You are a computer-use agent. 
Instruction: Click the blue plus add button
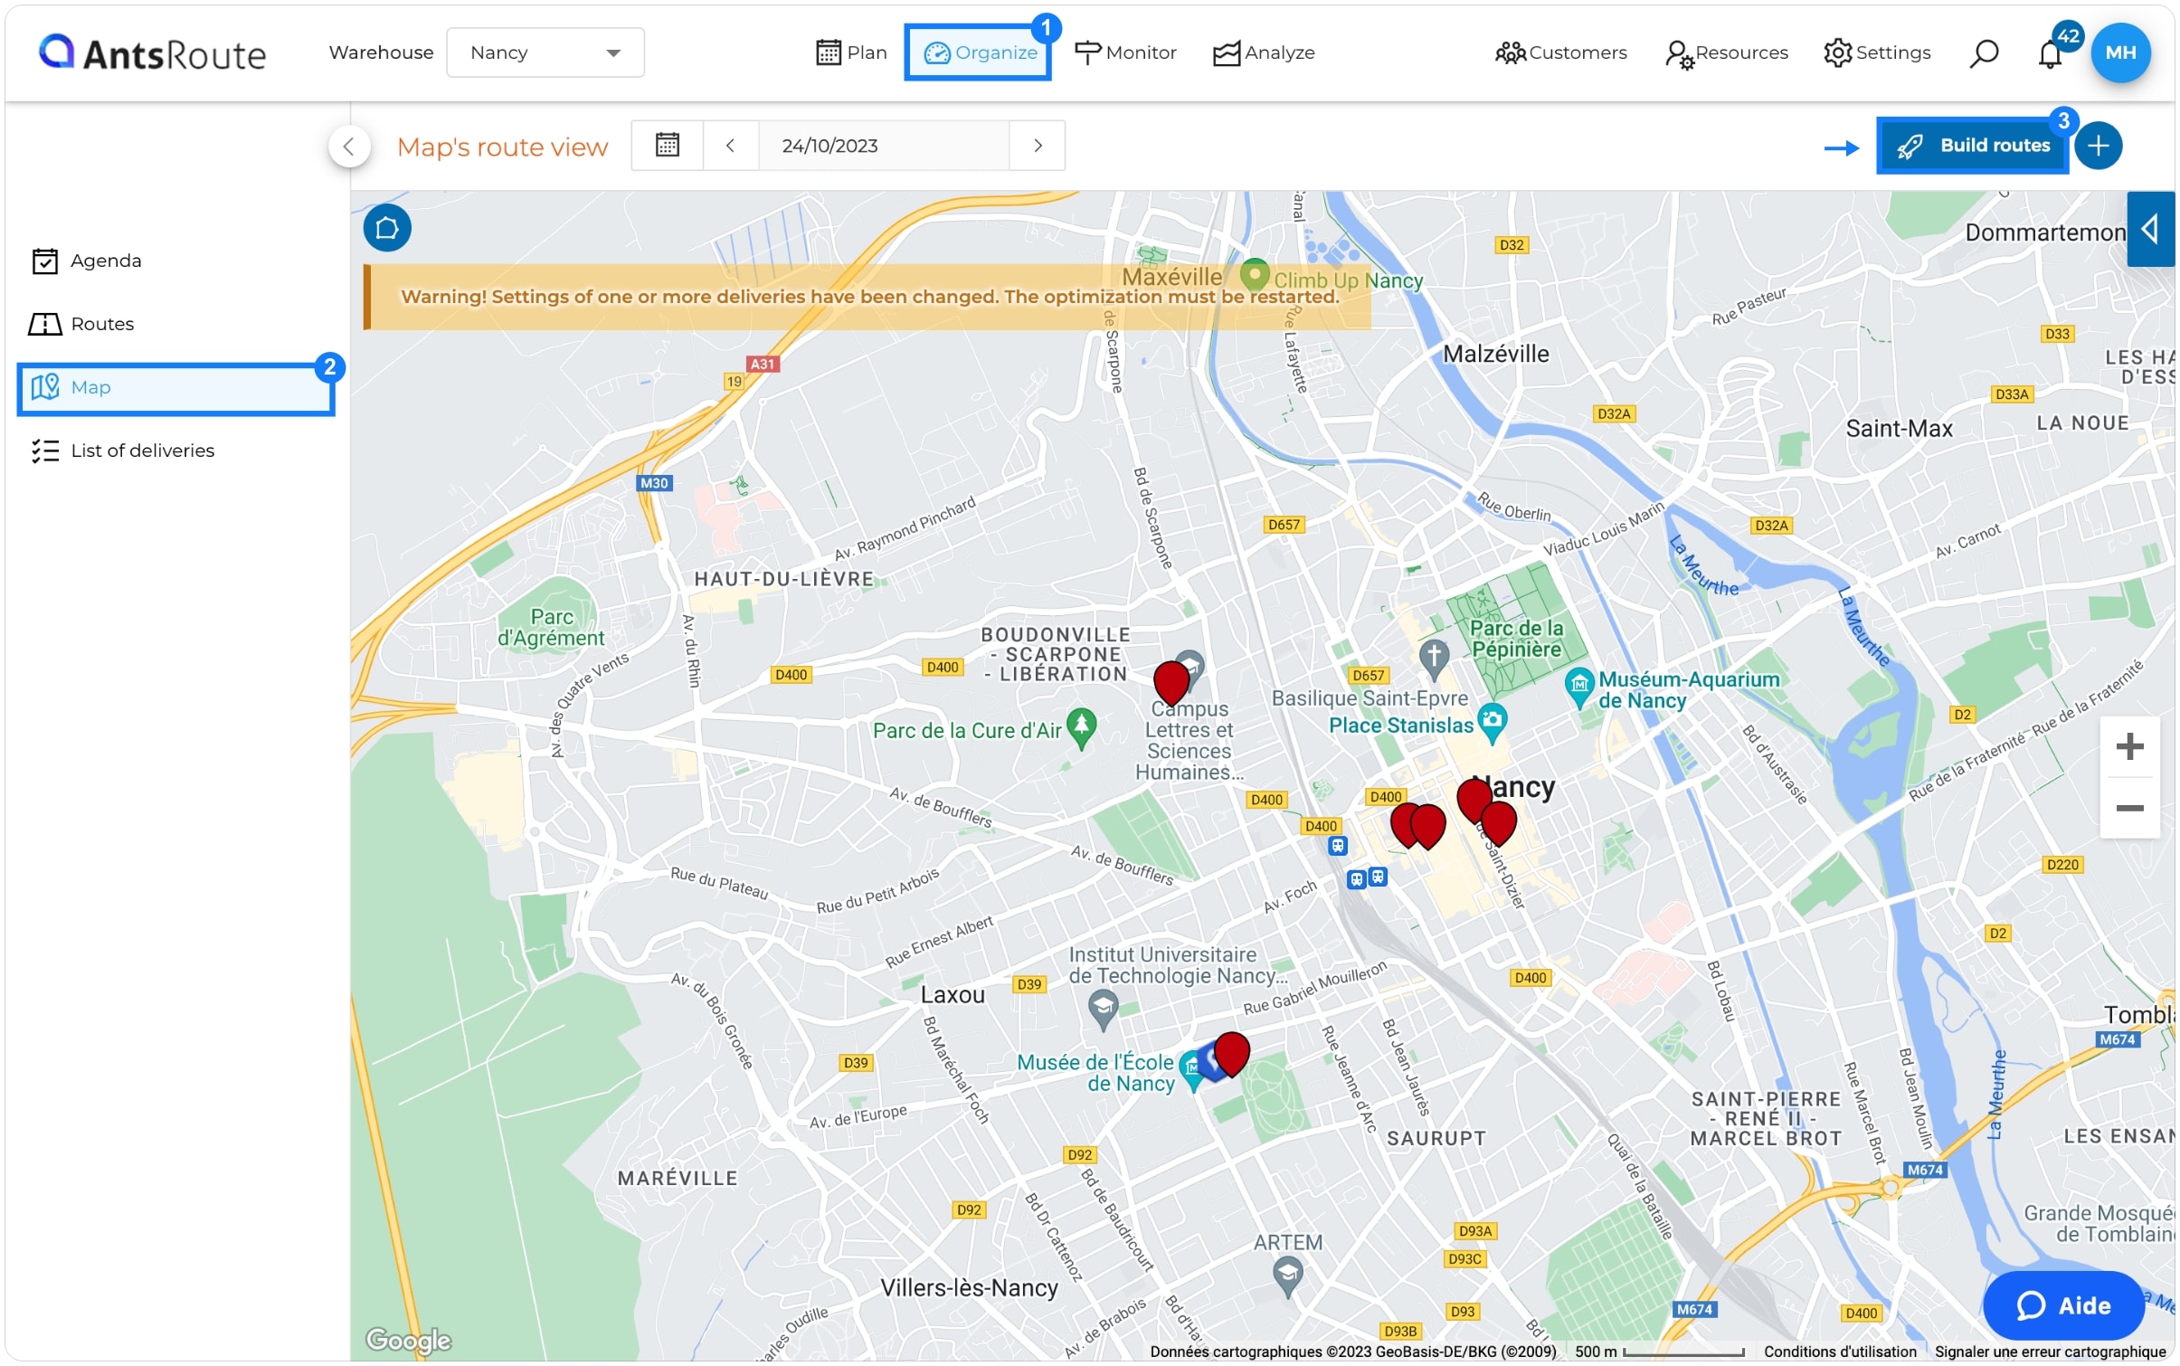(x=2098, y=146)
